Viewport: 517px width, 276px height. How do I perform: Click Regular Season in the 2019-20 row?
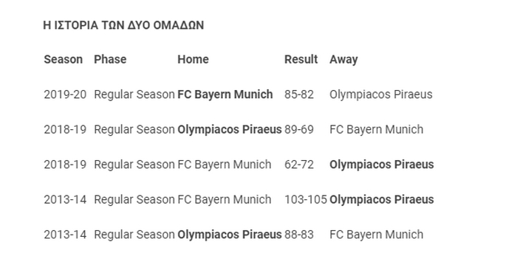click(x=134, y=94)
